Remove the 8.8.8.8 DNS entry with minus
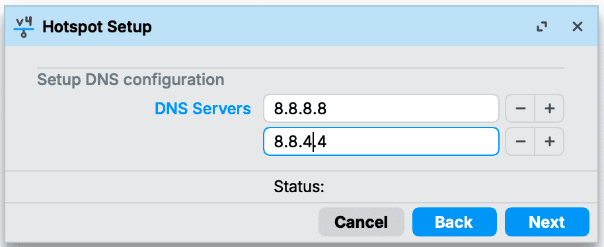This screenshot has width=604, height=247. 520,108
